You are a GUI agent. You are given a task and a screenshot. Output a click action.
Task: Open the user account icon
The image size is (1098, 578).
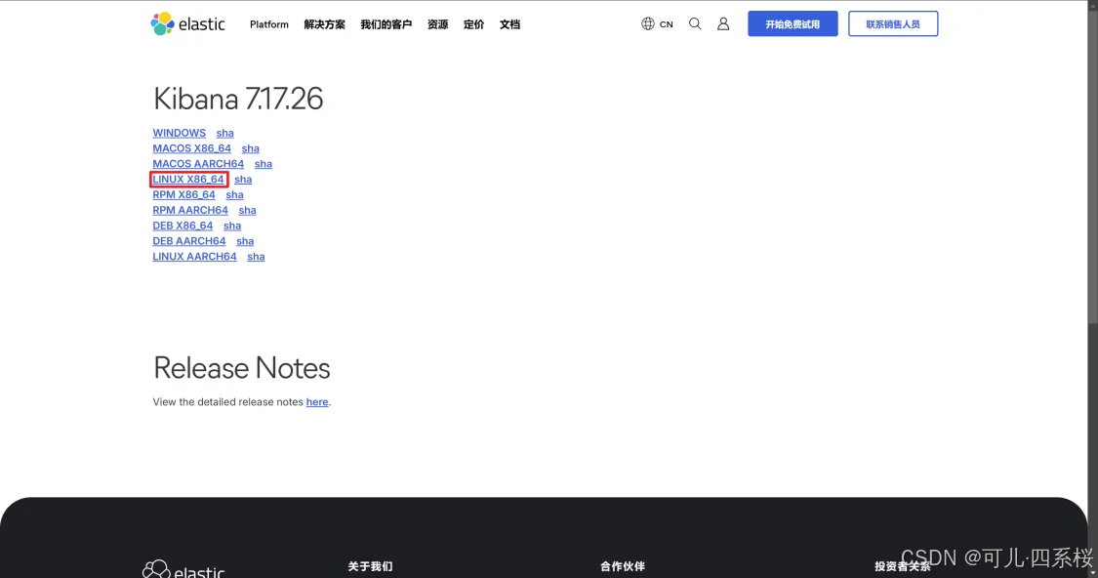tap(723, 23)
